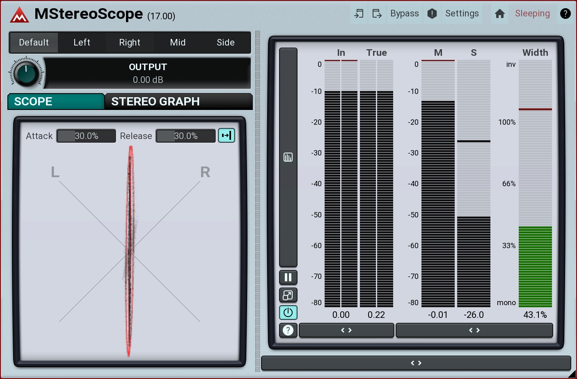The width and height of the screenshot is (577, 379).
Task: Pause the meters
Action: coord(288,277)
